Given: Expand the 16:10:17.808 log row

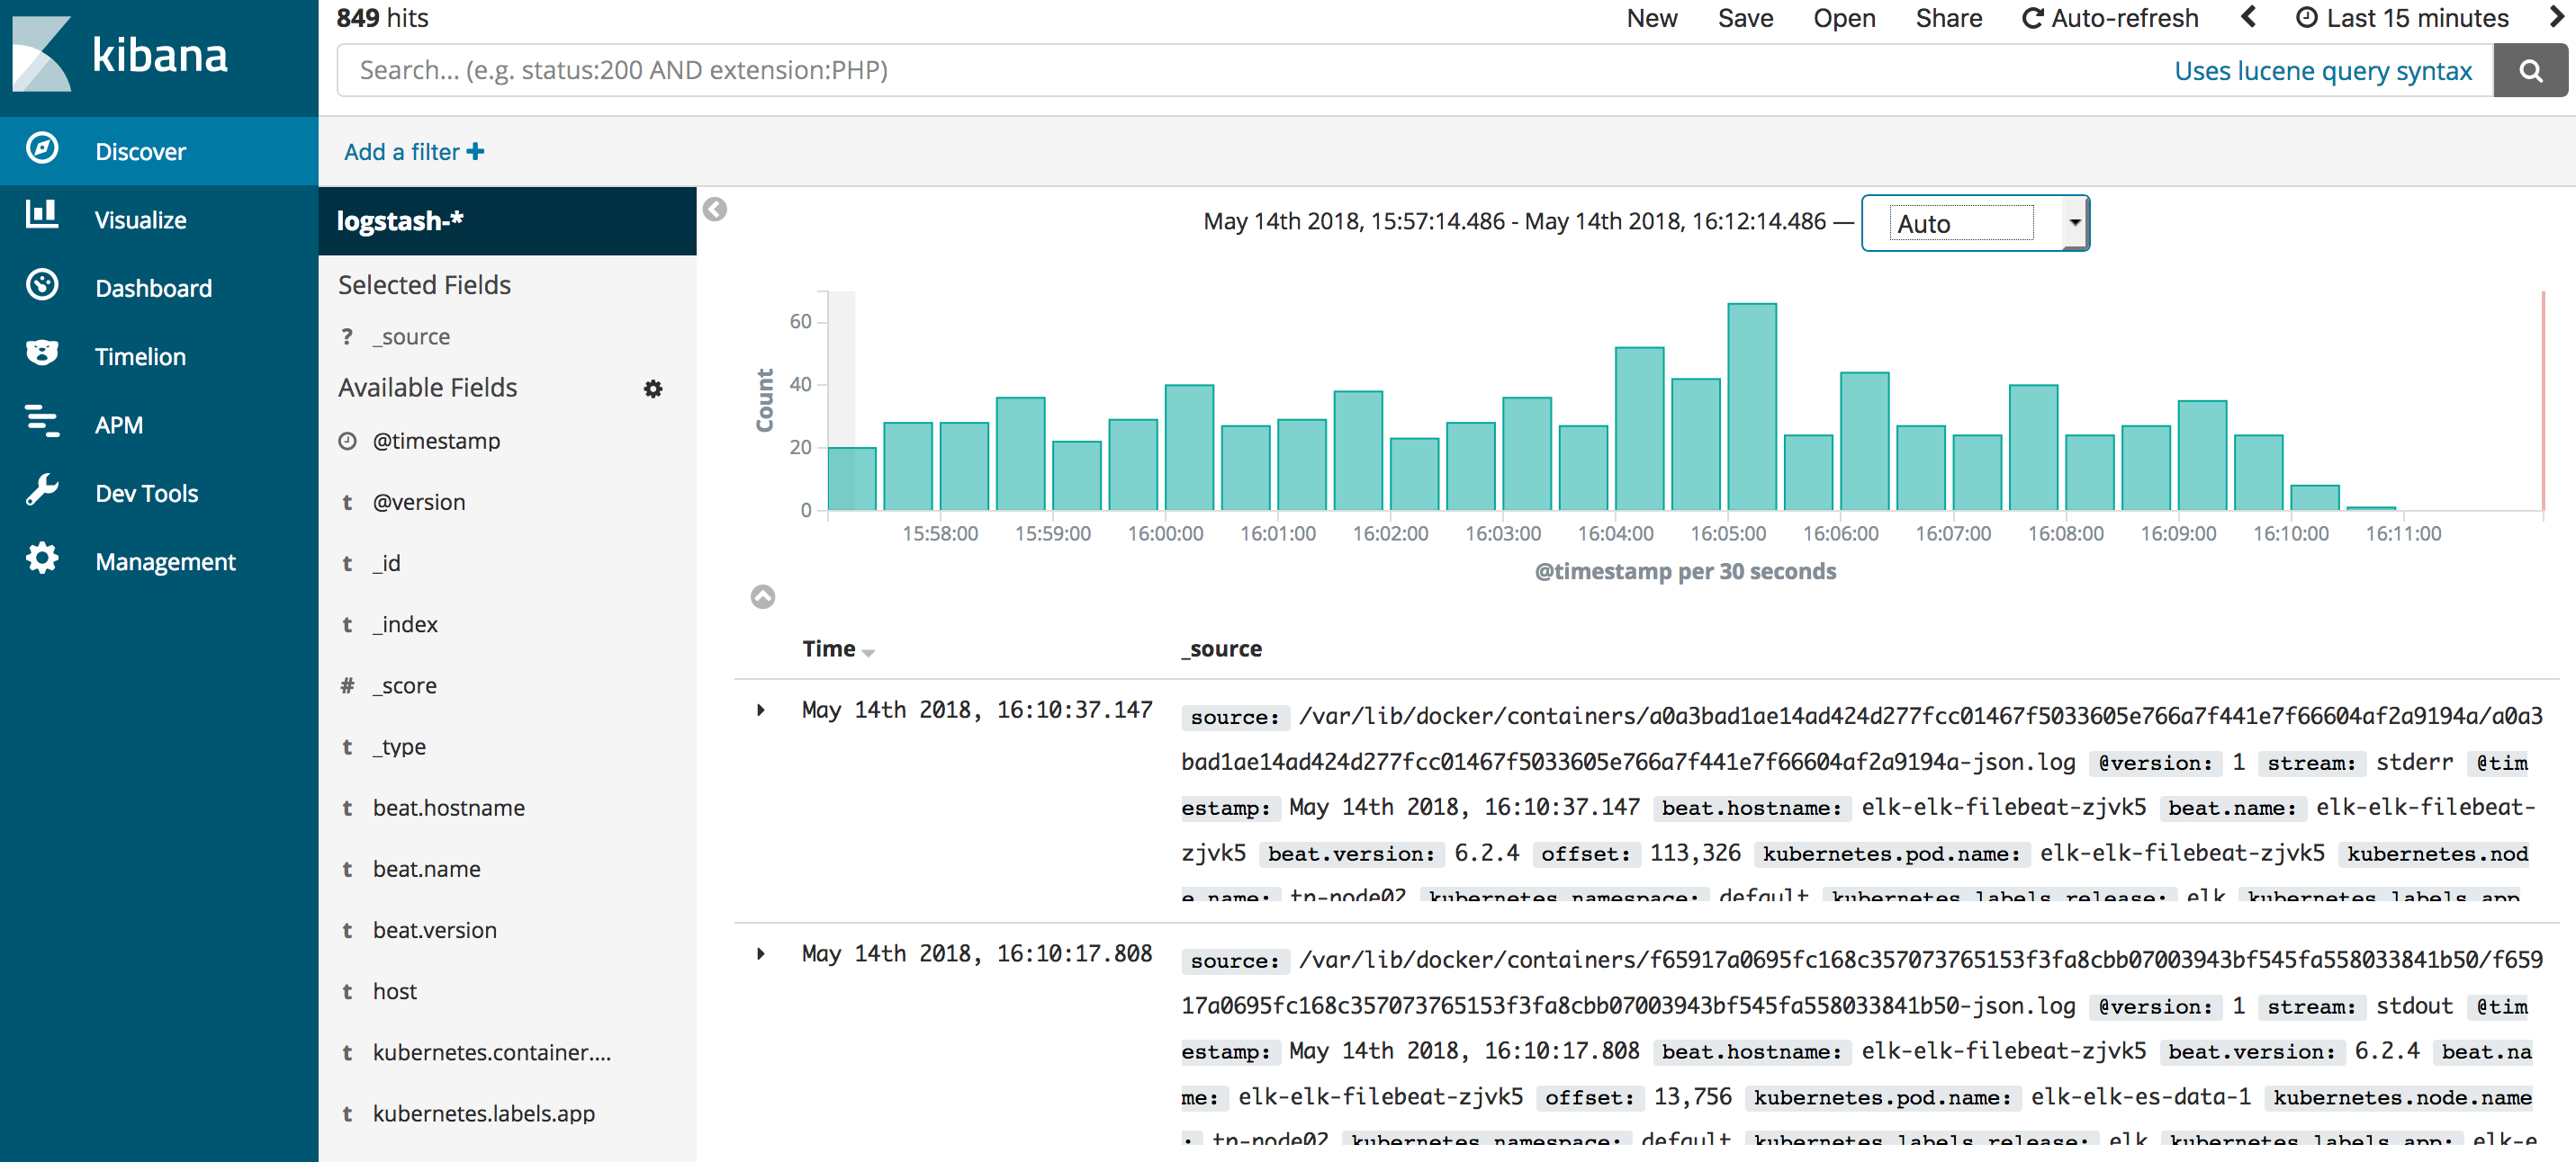Looking at the screenshot, I should point(761,954).
